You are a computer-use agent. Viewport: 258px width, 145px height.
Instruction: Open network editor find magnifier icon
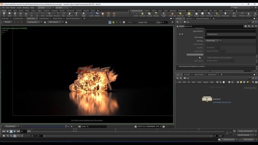pyautogui.click(x=253, y=82)
